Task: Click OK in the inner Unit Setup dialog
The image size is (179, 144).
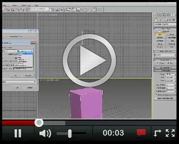Action: click(16, 76)
